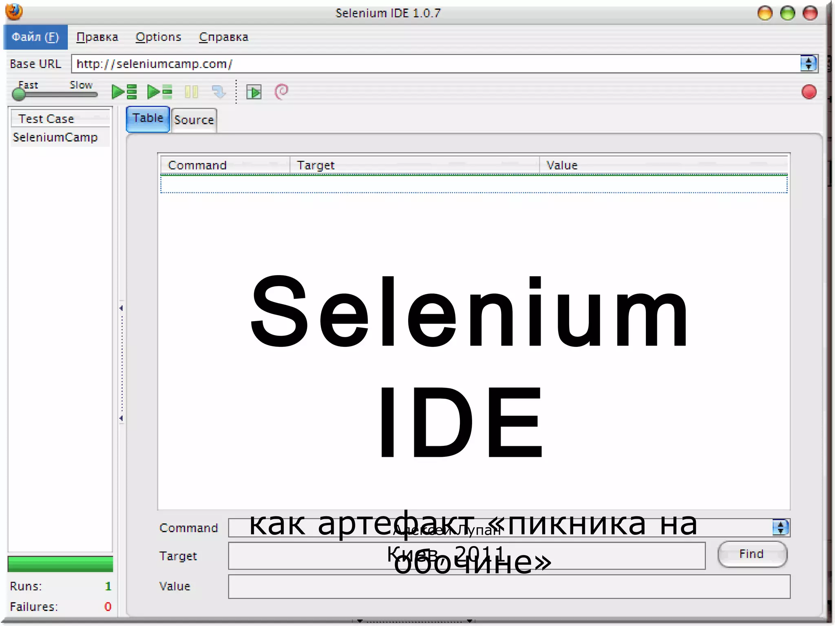Click inside the Target input field

click(466, 555)
